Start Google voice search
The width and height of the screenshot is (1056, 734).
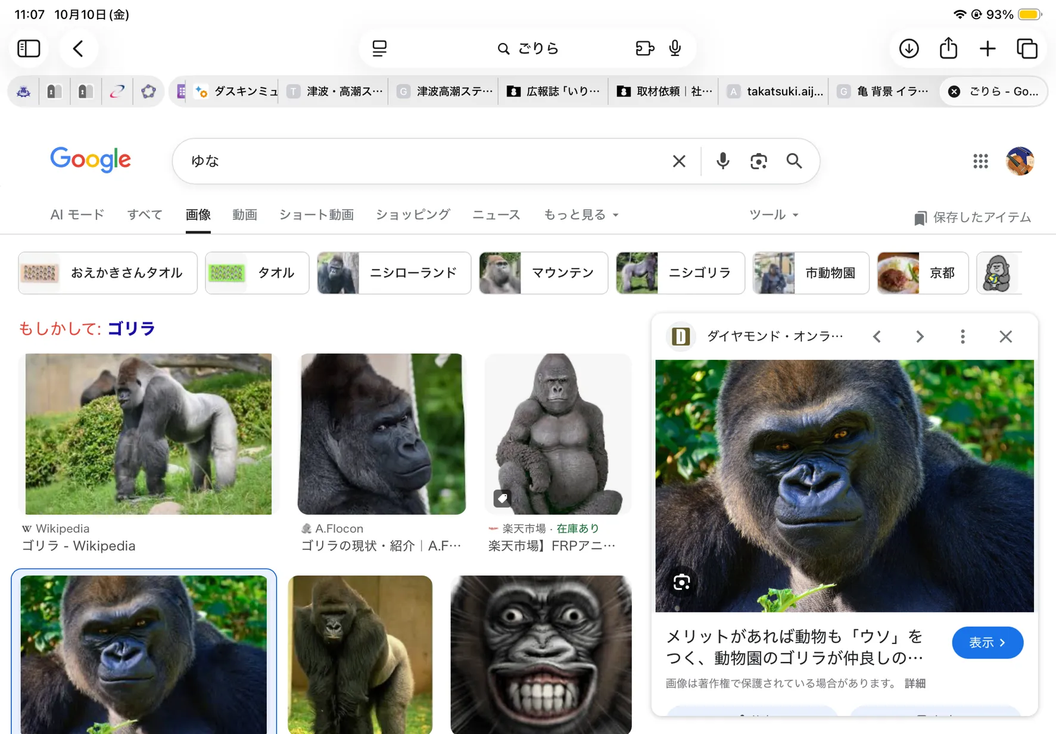(722, 161)
